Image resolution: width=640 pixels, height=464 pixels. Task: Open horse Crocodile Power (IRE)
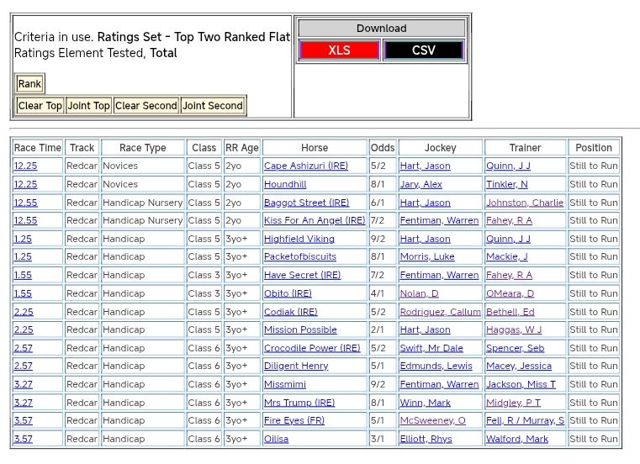pos(312,348)
